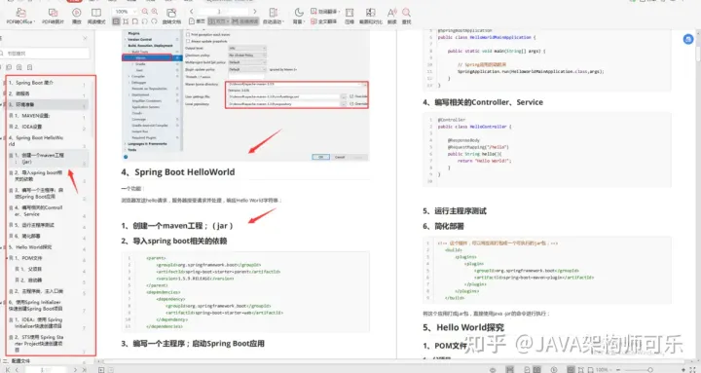Jump to last page in bottom bar
Screen dimensions: 701x373
tap(84, 370)
